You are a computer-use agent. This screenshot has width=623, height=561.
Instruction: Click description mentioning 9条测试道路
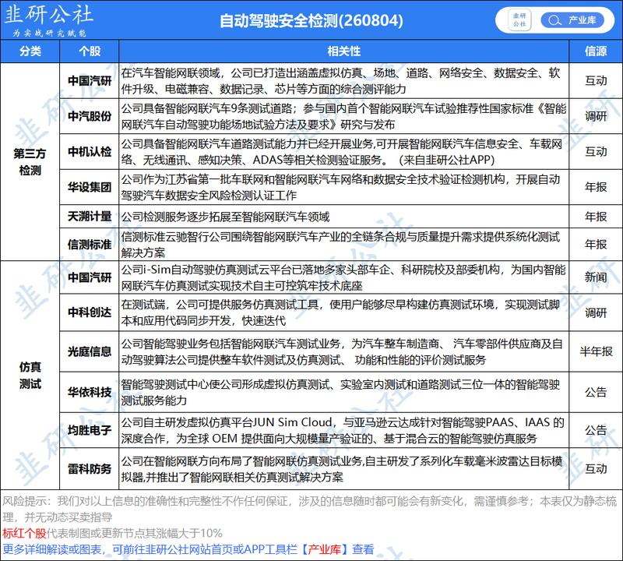point(343,116)
